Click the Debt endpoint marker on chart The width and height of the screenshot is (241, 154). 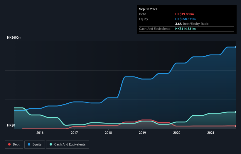236,126
